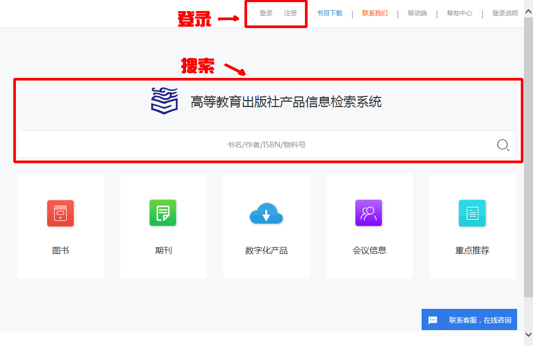Open 登录说明 login instructions
This screenshot has width=533, height=346.
(505, 13)
